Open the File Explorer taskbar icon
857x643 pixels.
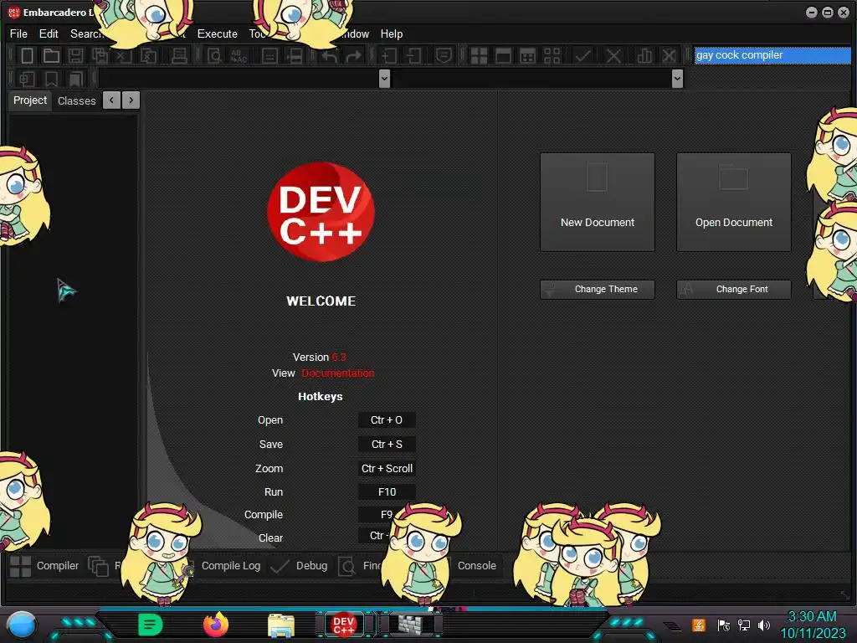(x=281, y=625)
